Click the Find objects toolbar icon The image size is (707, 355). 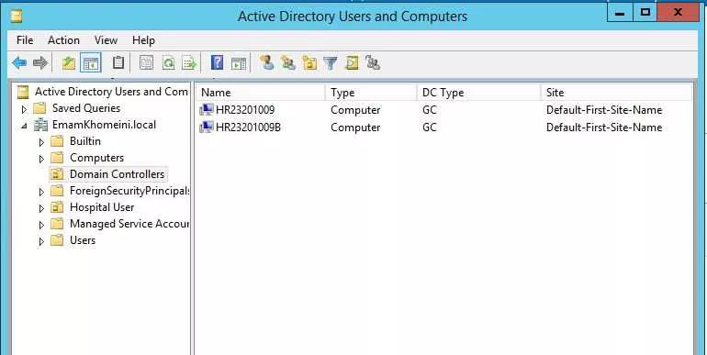tap(352, 63)
